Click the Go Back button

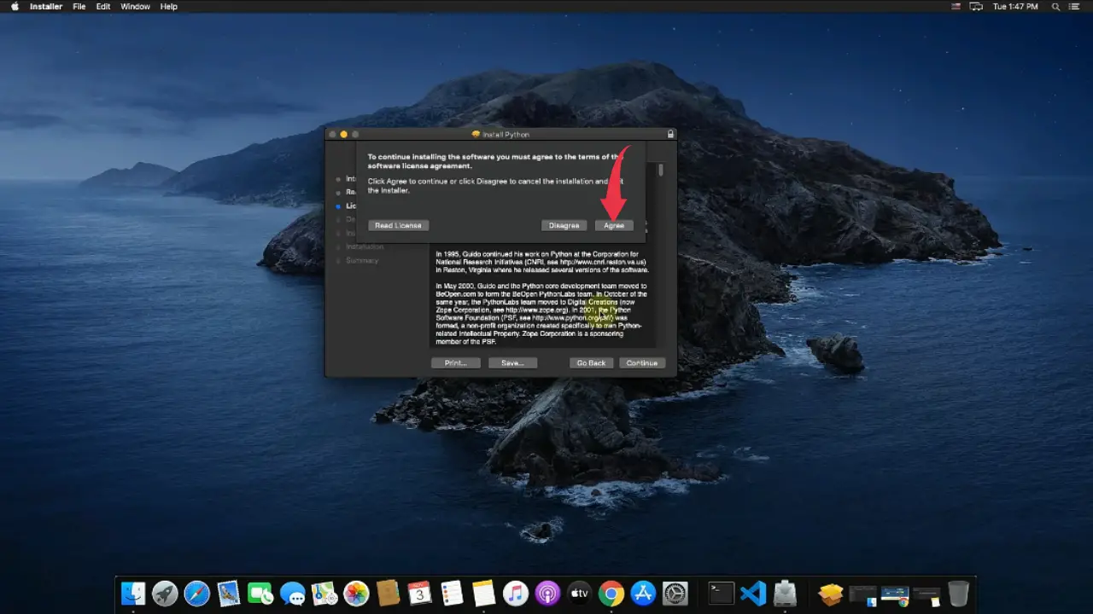[591, 362]
